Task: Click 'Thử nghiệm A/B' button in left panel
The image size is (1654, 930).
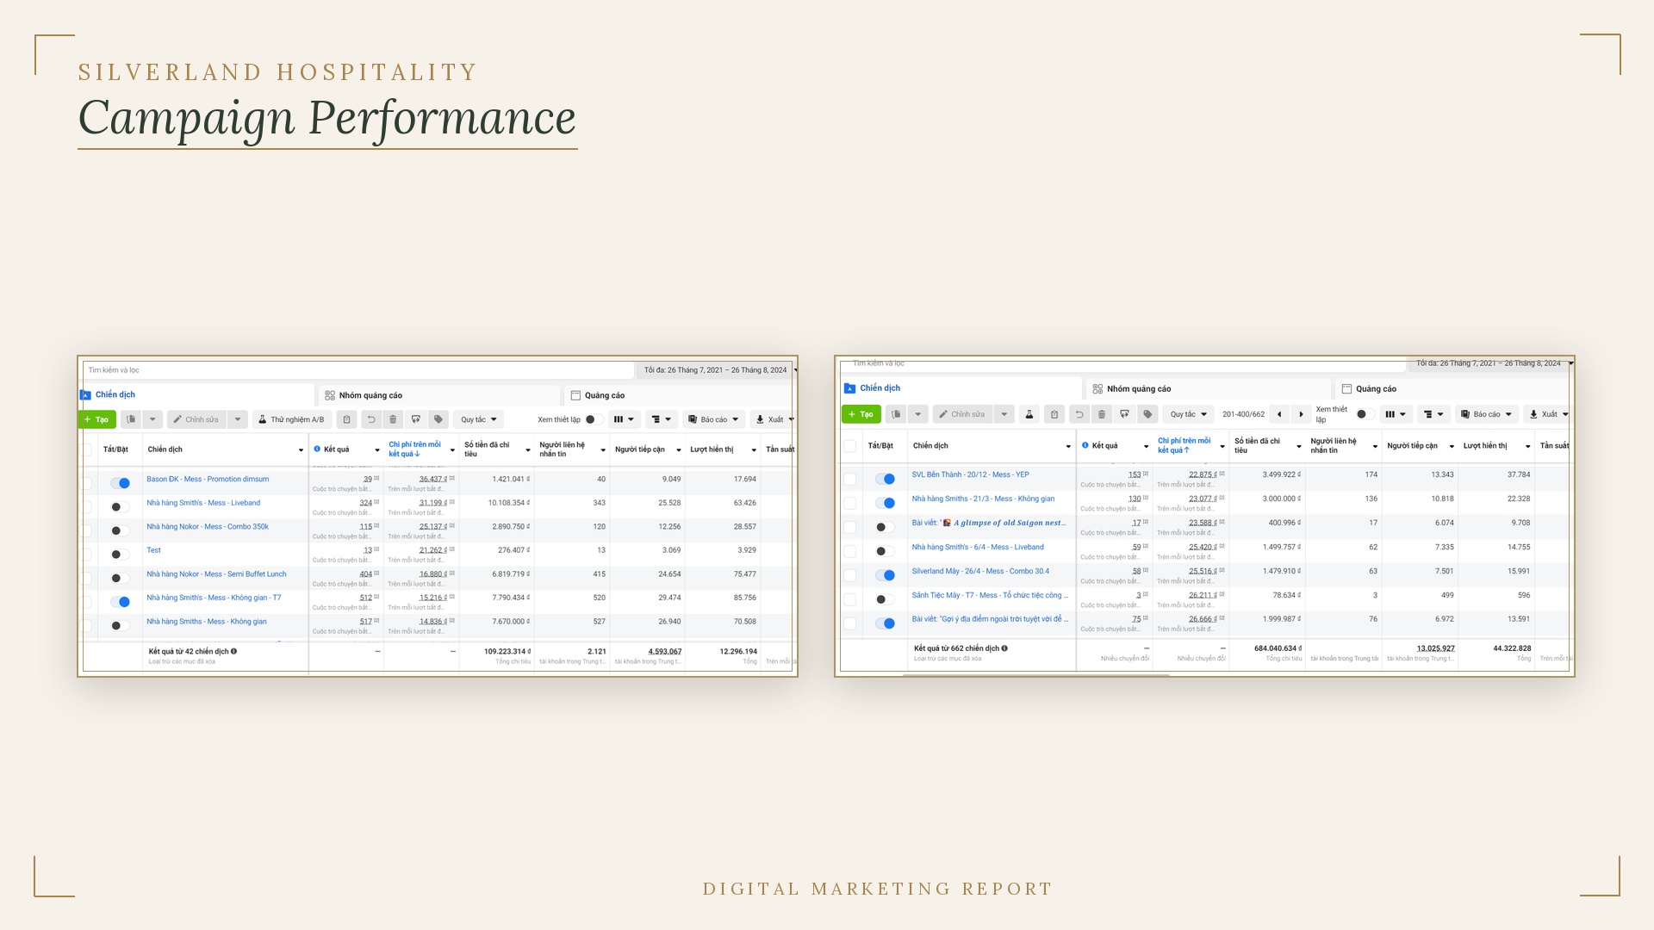Action: [291, 419]
